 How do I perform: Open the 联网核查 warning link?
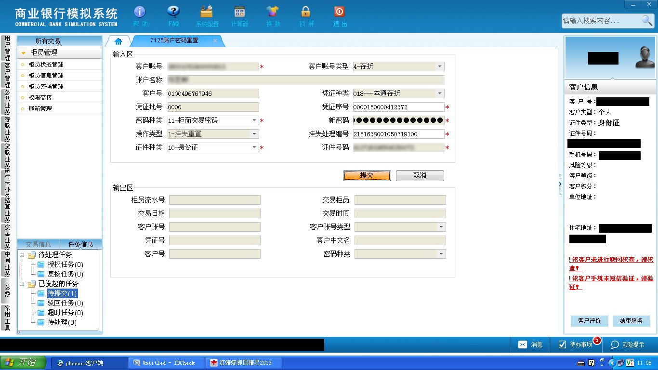click(611, 264)
